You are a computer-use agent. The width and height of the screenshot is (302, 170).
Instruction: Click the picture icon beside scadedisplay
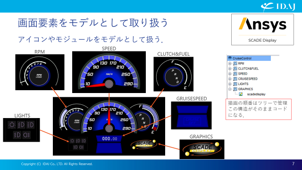pyautogui.click(x=241, y=94)
